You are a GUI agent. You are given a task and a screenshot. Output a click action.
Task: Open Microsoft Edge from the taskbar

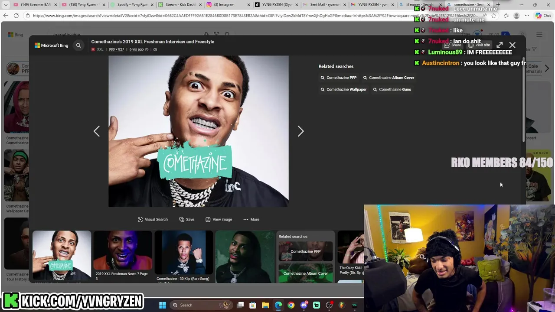point(278,305)
